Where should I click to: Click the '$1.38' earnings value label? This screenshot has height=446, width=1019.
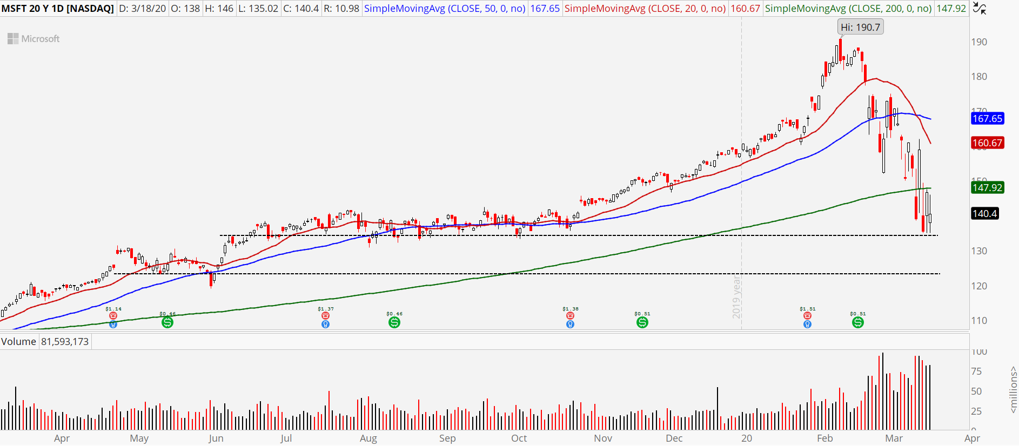coord(571,309)
